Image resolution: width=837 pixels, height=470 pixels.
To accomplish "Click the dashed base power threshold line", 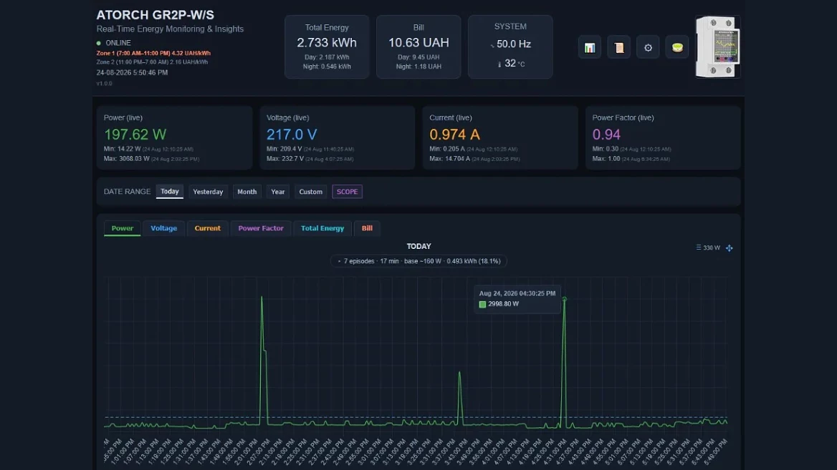I will tap(416, 417).
